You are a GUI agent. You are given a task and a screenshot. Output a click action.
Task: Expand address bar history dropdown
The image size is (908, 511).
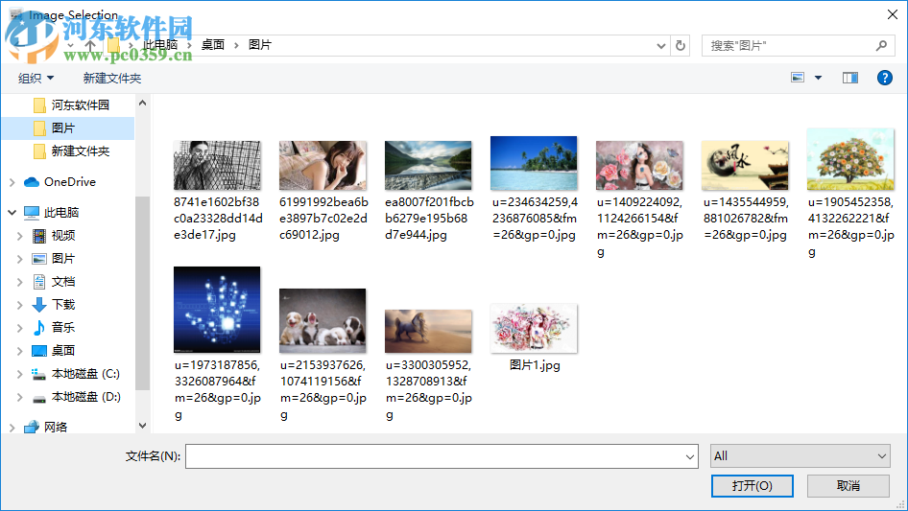pos(660,45)
